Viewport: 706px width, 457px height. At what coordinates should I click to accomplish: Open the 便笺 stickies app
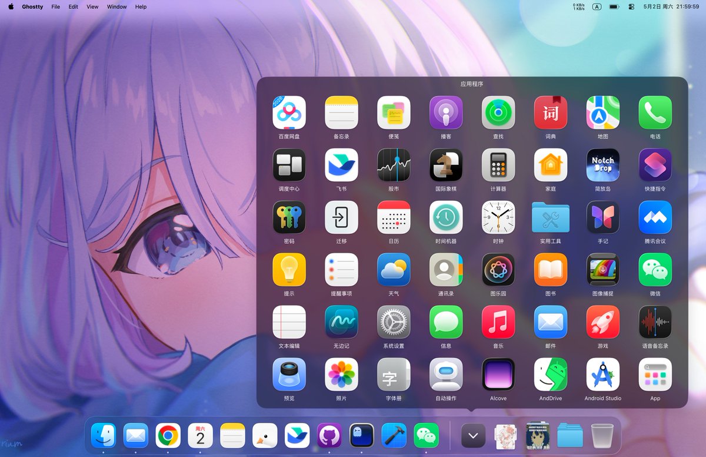(x=394, y=112)
